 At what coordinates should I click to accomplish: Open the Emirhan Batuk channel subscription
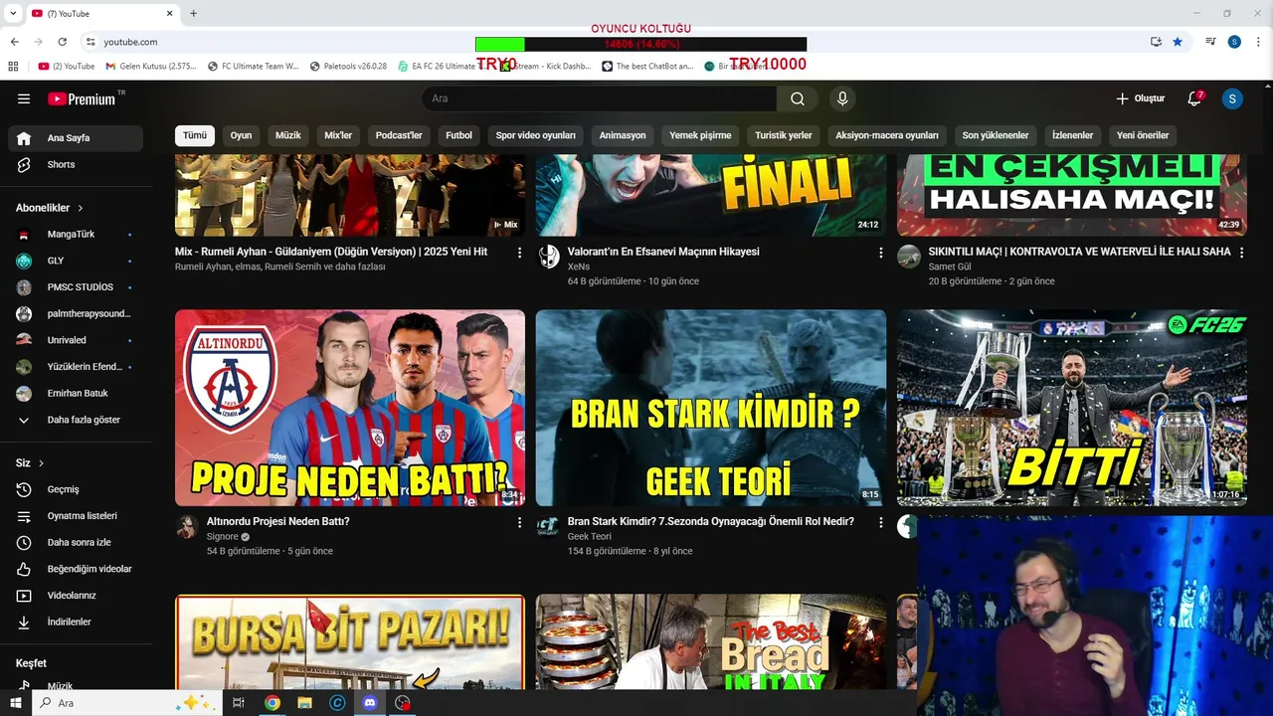[76, 393]
